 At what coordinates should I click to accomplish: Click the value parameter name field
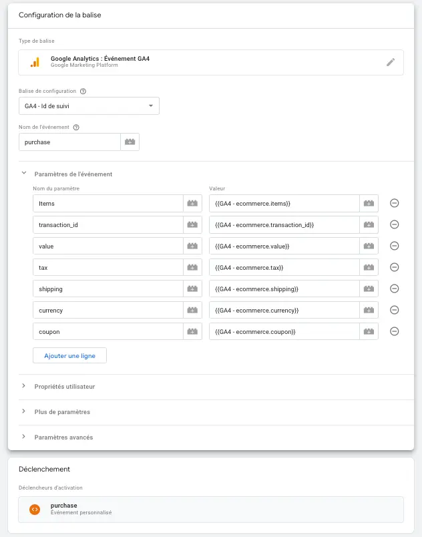click(108, 246)
